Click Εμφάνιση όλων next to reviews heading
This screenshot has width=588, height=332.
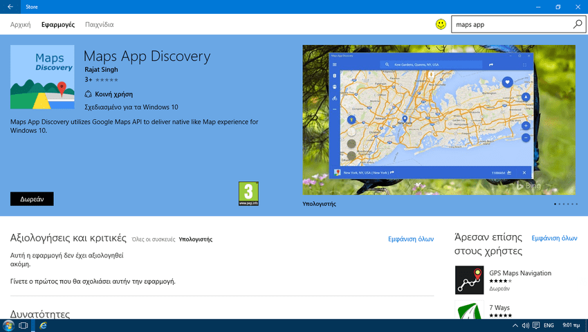(411, 239)
